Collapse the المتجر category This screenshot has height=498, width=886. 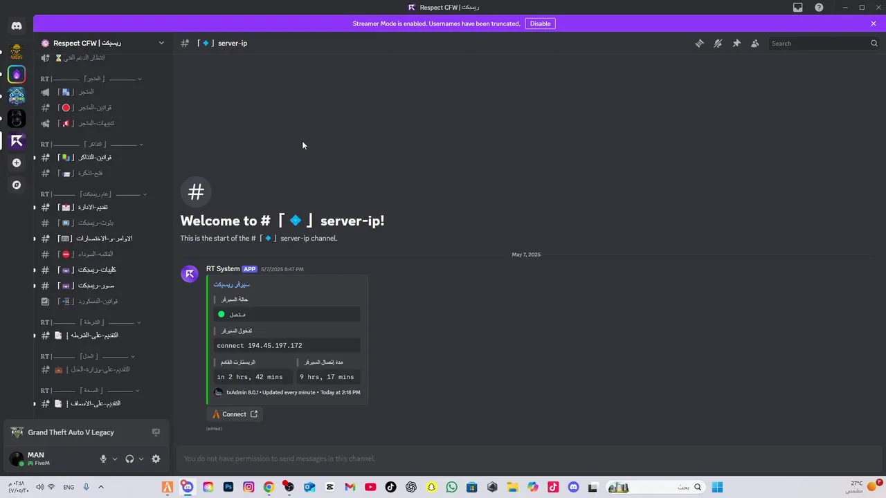(139, 79)
